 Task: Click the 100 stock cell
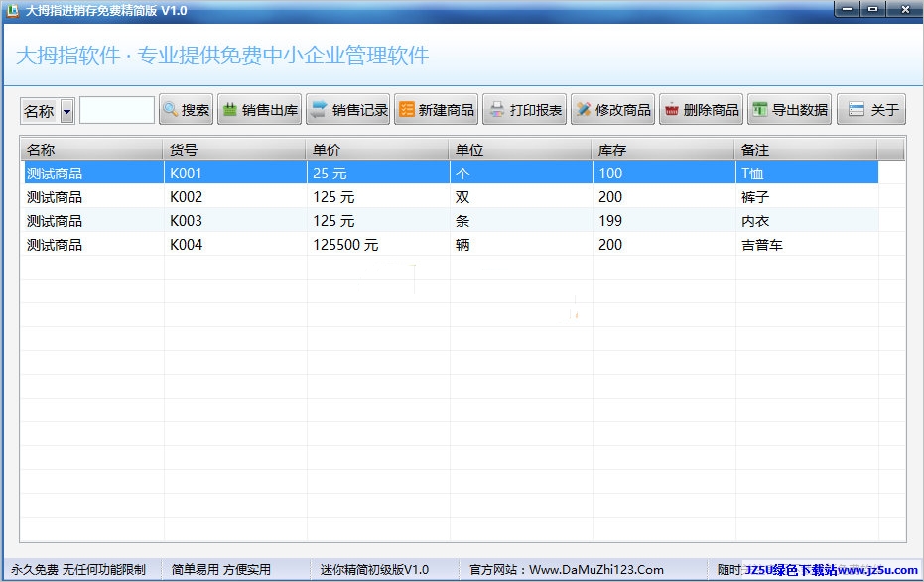pyautogui.click(x=664, y=173)
